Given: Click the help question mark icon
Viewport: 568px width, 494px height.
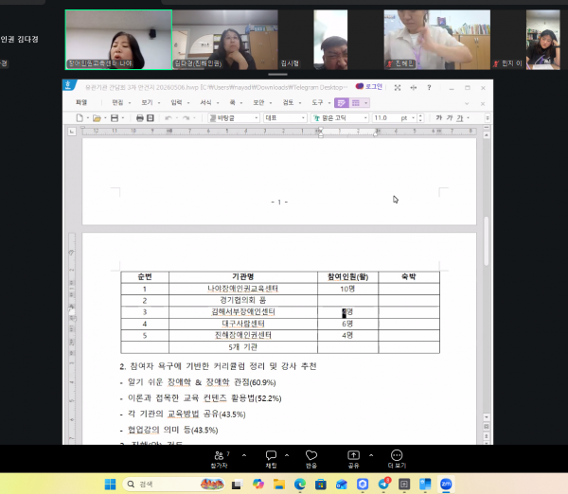Looking at the screenshot, I should (x=429, y=87).
